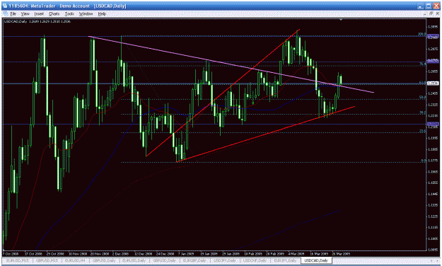This screenshot has width=442, height=266.
Task: Select the pink descending trendline
Action: (x=231, y=64)
